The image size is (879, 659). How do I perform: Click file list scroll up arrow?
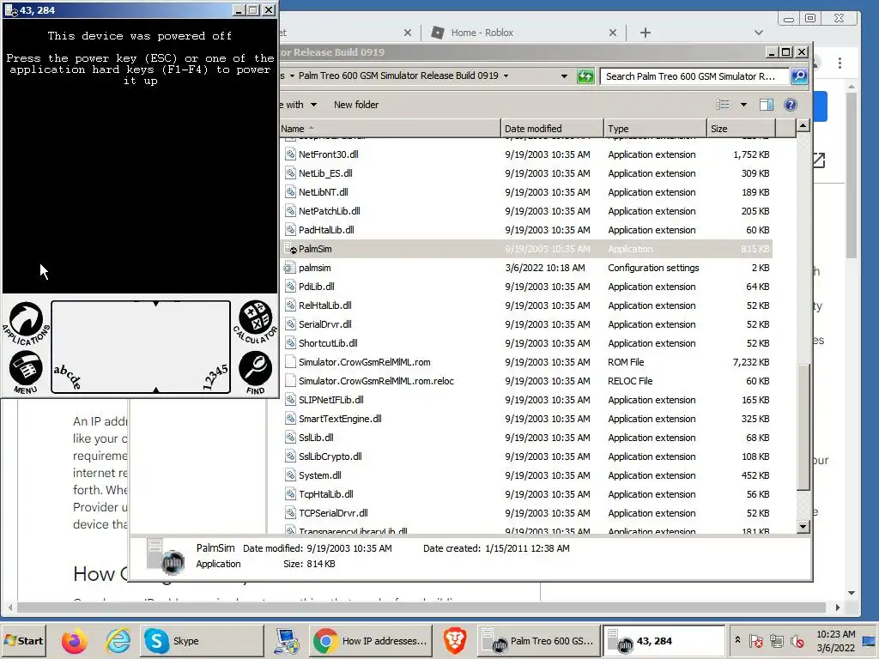803,126
